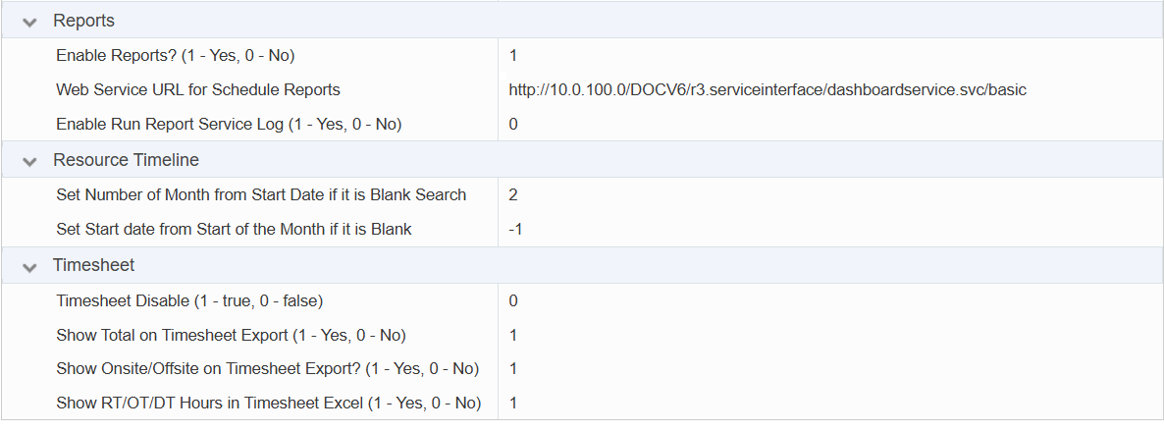Select the Enable Reports setting label

(x=175, y=56)
